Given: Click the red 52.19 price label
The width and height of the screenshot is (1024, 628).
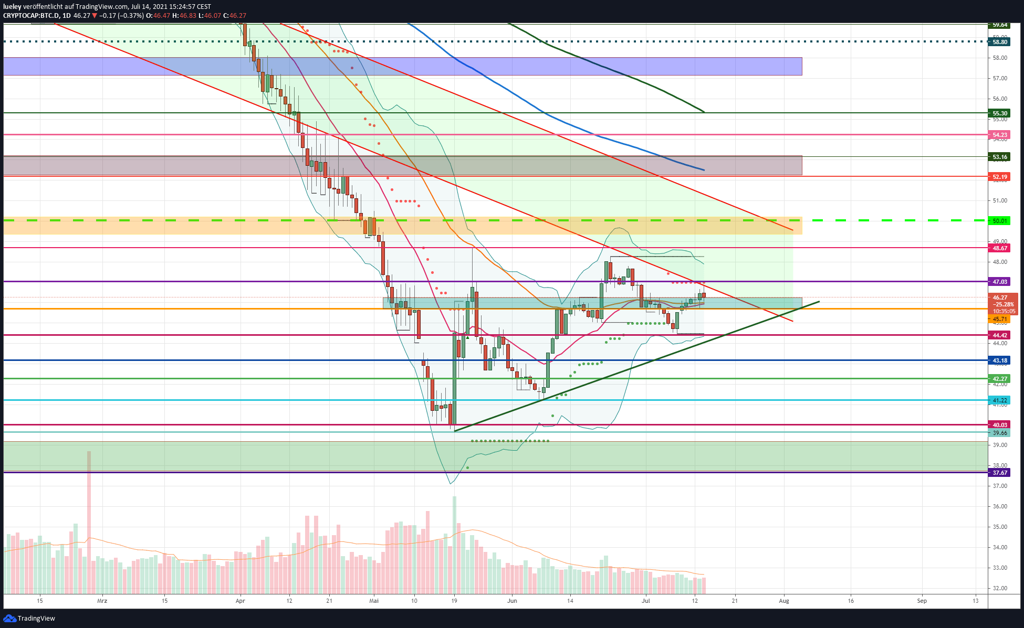Looking at the screenshot, I should (x=1000, y=177).
